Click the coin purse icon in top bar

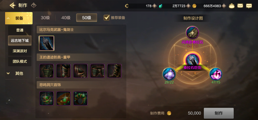coord(232,6)
